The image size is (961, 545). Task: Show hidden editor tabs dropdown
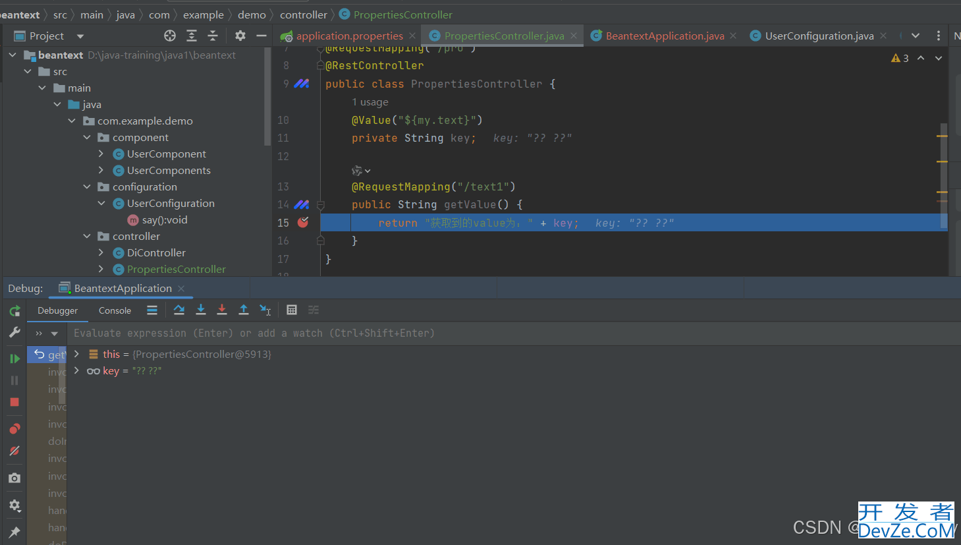click(916, 36)
